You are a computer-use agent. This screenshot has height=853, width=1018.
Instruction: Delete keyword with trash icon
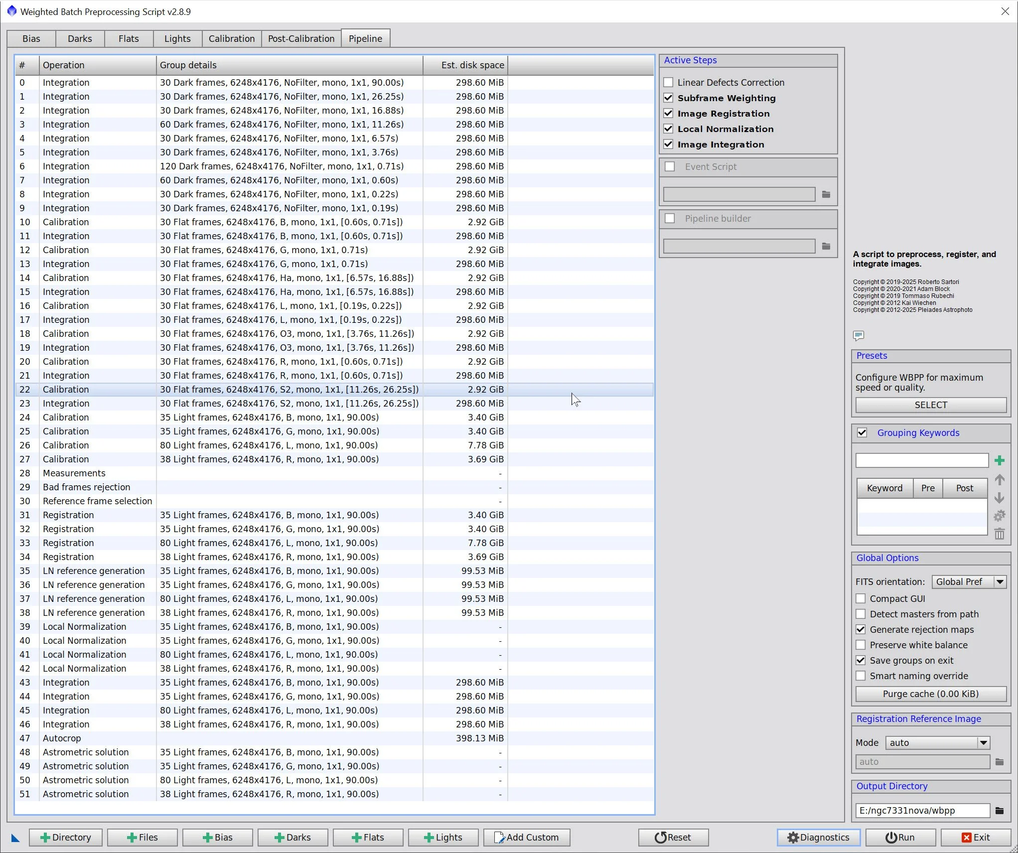(x=999, y=534)
